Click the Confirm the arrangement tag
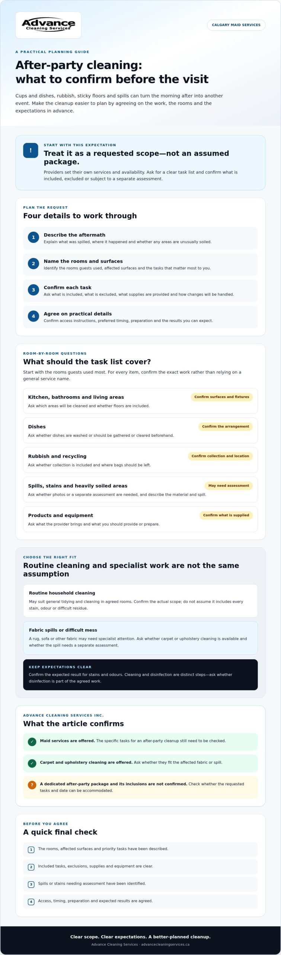 (226, 426)
